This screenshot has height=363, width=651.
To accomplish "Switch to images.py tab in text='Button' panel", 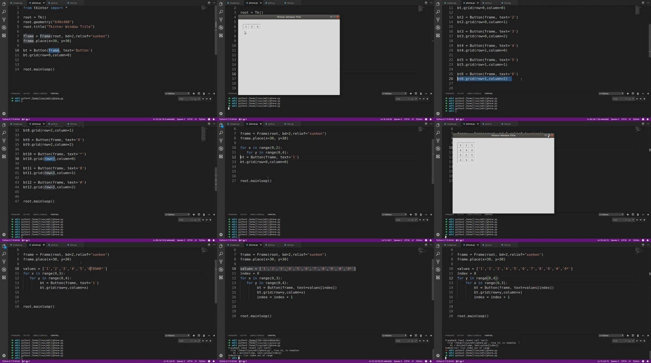I will point(17,3).
